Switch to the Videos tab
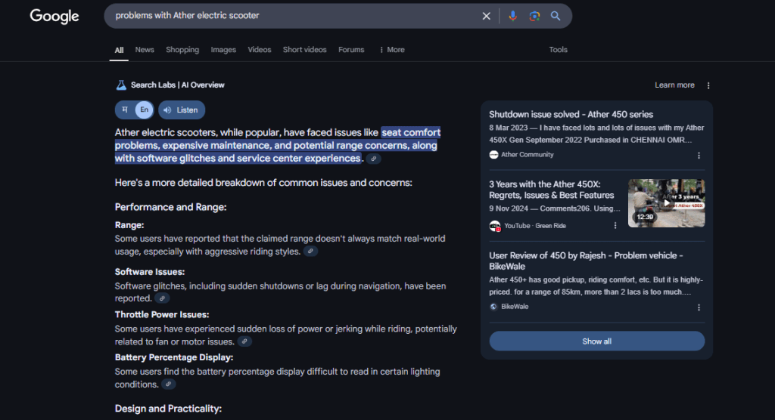The image size is (775, 420). pos(260,50)
